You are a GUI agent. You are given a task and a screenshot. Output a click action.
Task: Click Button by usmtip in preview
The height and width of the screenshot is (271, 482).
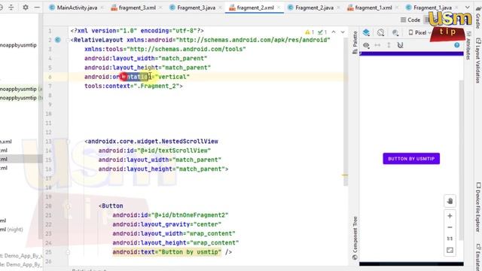411,159
